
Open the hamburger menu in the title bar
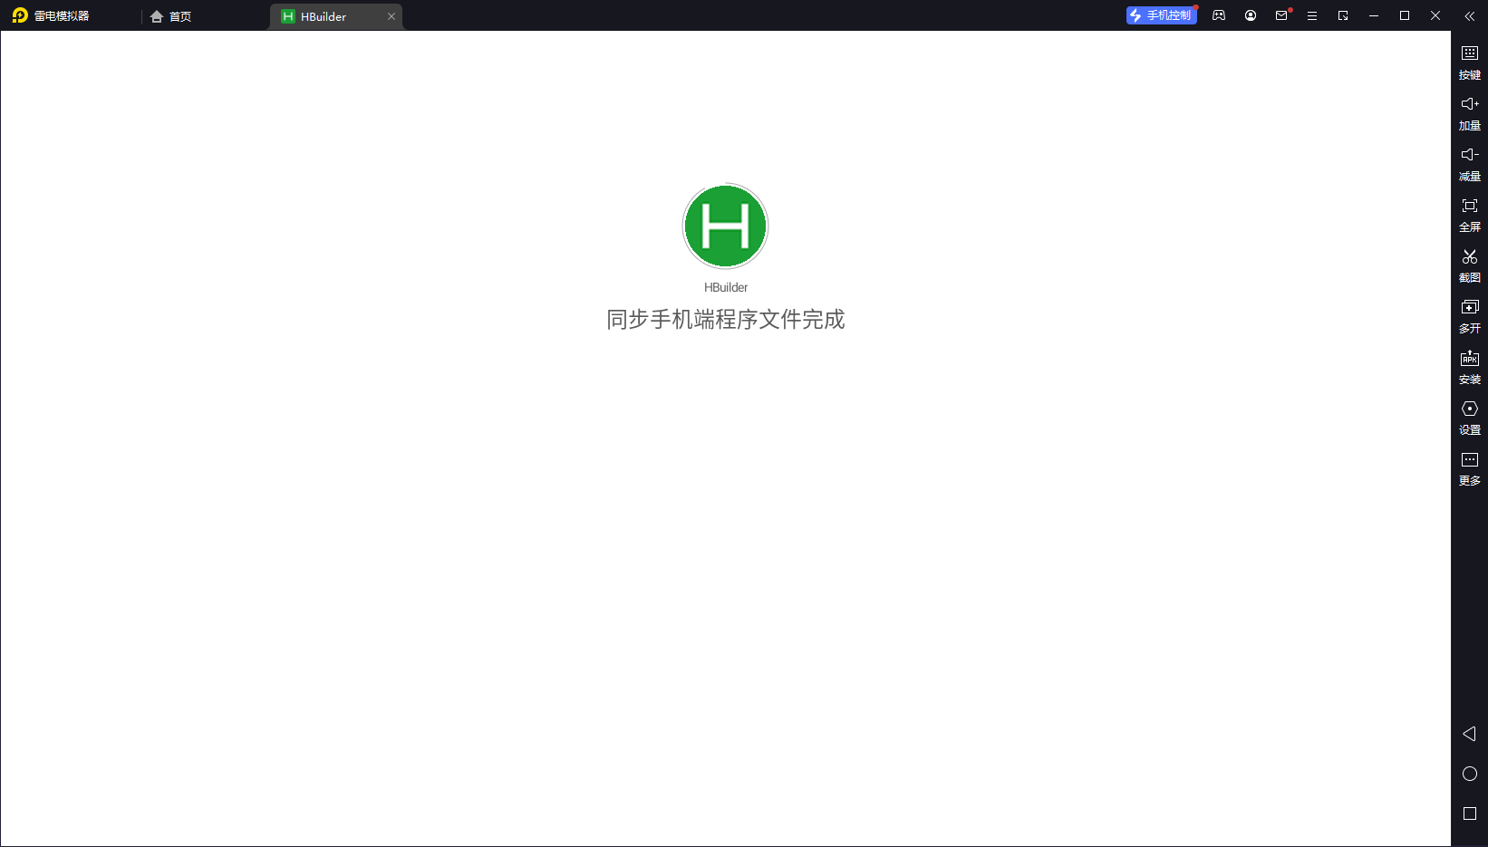pos(1312,15)
